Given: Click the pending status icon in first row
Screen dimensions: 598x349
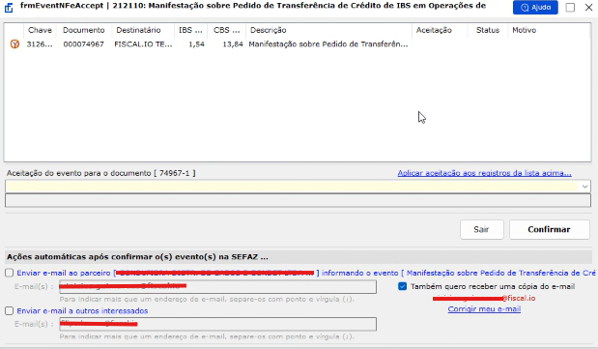Looking at the screenshot, I should tap(14, 44).
